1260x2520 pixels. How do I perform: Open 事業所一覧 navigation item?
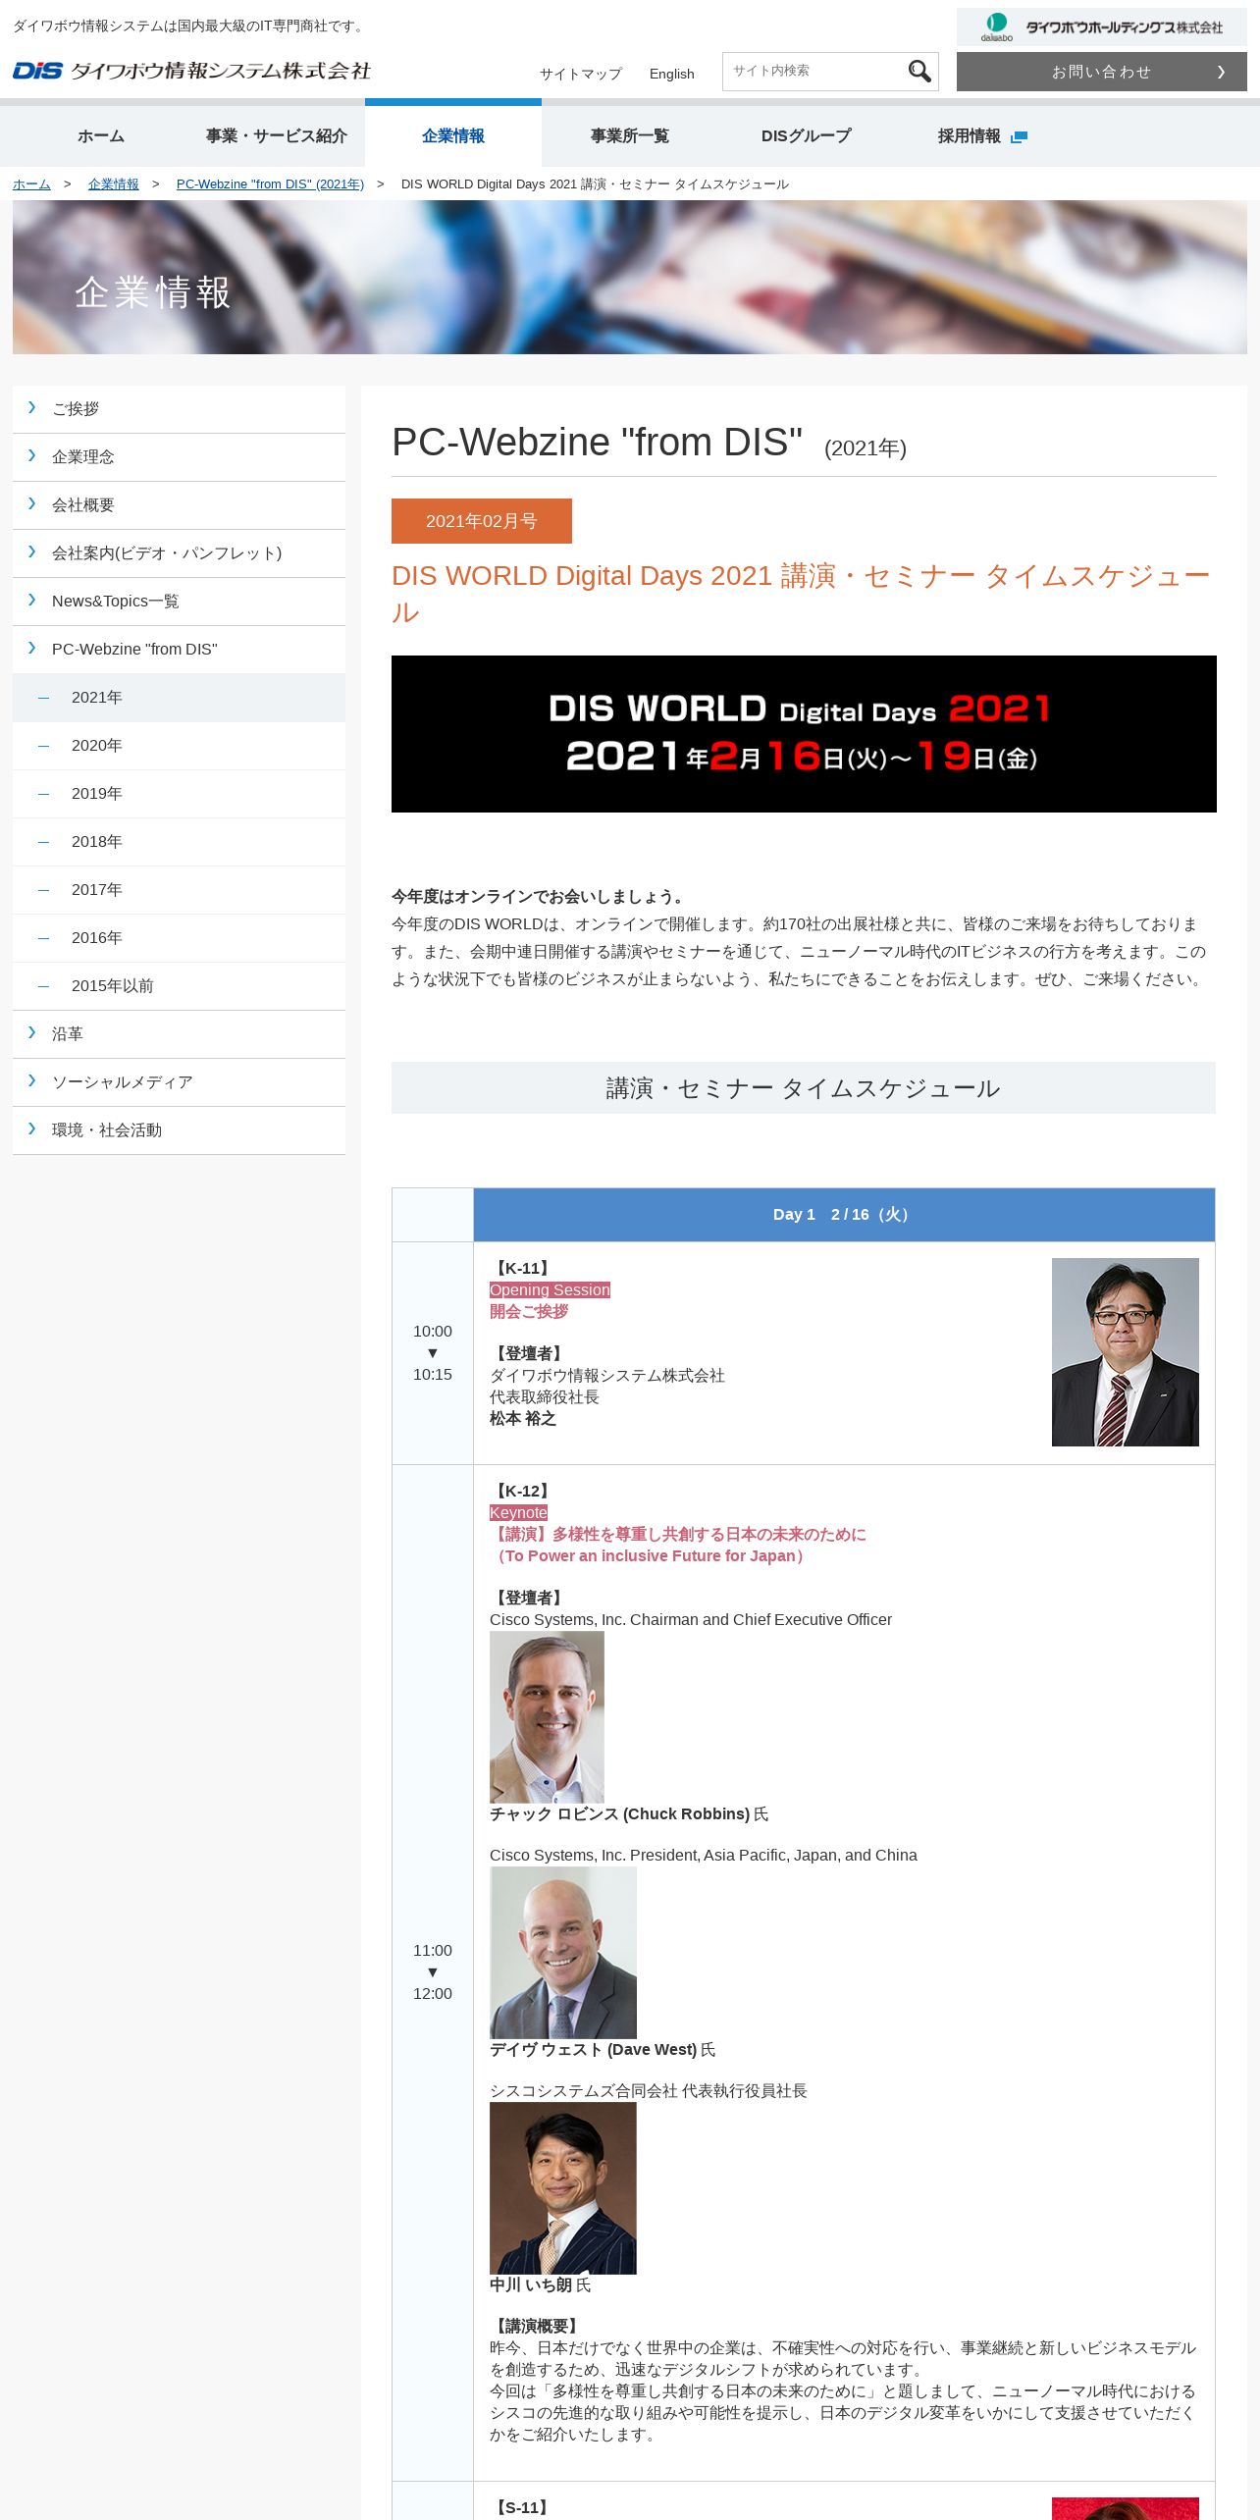[x=630, y=136]
